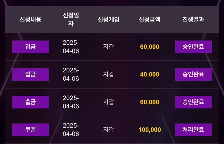Click 승인완료 status in the 출금 row
The height and width of the screenshot is (144, 224).
coord(193,102)
